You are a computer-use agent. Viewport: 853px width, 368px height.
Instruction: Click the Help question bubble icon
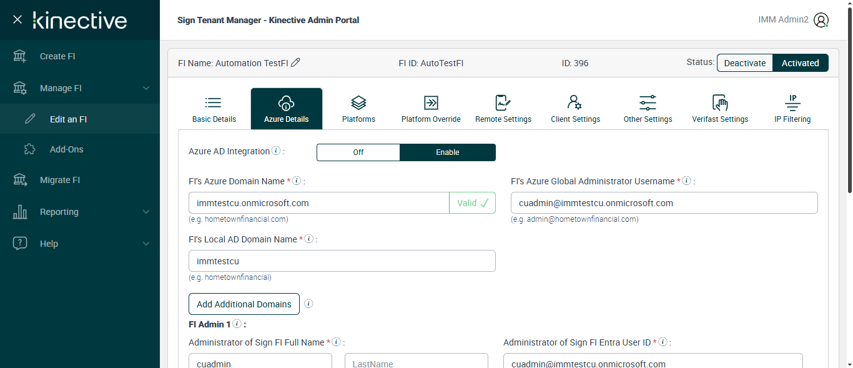pos(20,244)
